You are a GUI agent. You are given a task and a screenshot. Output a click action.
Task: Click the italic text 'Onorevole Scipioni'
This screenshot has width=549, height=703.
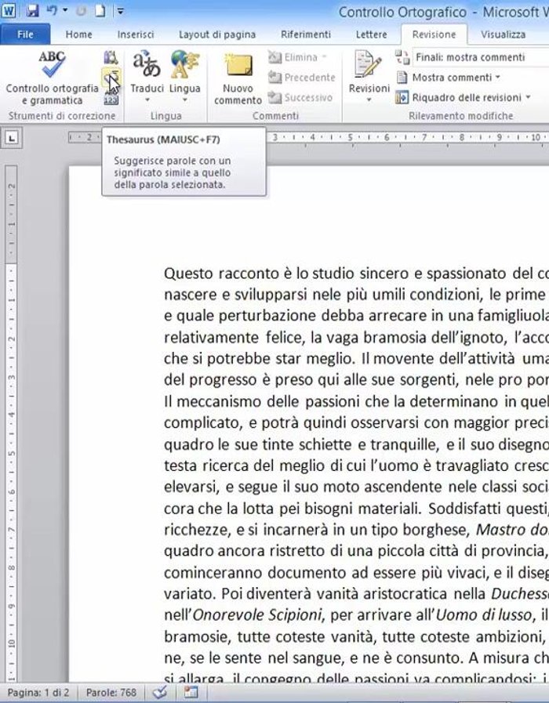(257, 615)
